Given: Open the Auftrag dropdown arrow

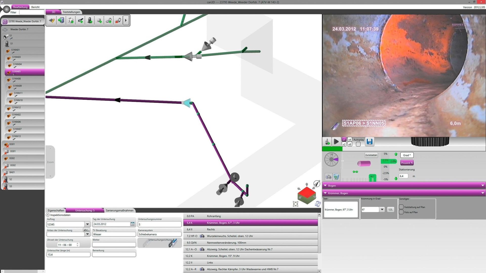Looking at the screenshot, I should 87,224.
